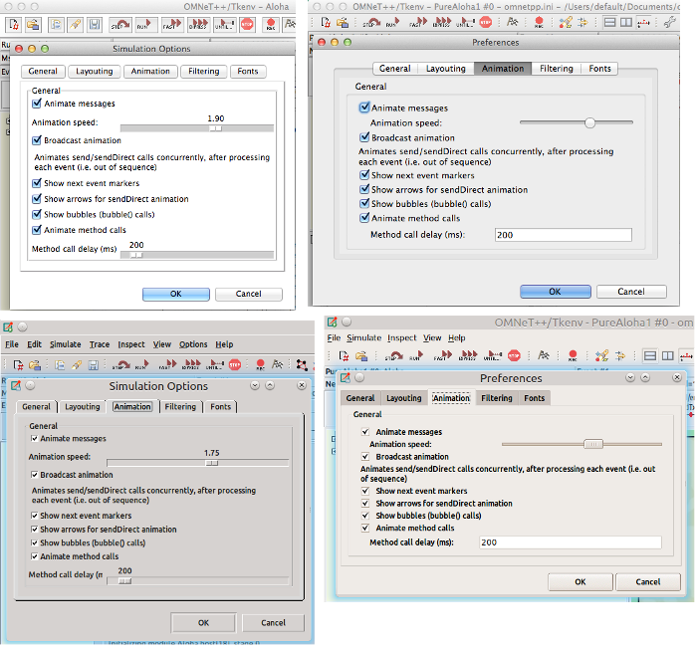This screenshot has height=649, width=697.
Task: Click Method call delay field in Ubuntu Preferences
Action: (571, 542)
